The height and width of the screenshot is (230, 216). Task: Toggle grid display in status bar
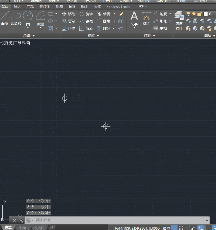point(174,228)
